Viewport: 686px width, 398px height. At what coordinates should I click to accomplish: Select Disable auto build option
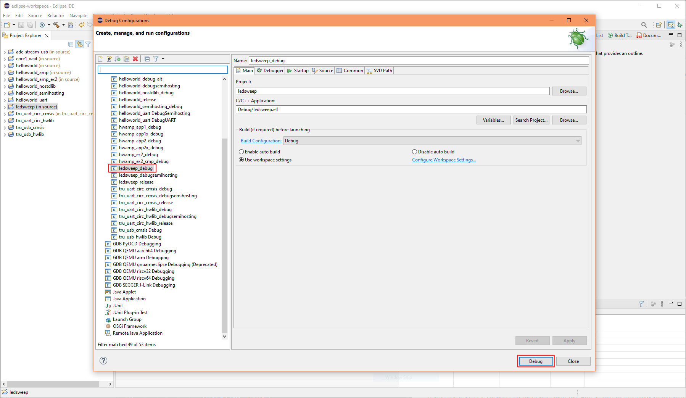414,151
